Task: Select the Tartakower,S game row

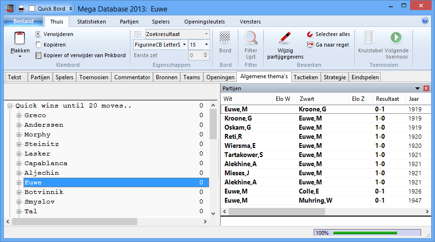Action: click(326, 155)
